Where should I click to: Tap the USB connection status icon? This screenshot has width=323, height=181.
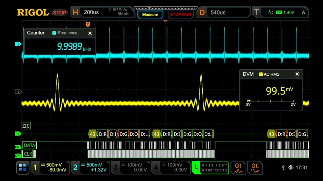(x=283, y=167)
